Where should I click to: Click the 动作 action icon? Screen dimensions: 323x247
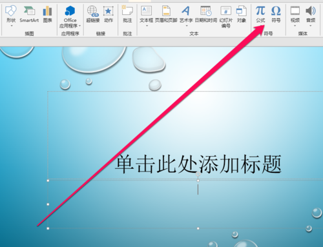tap(109, 15)
